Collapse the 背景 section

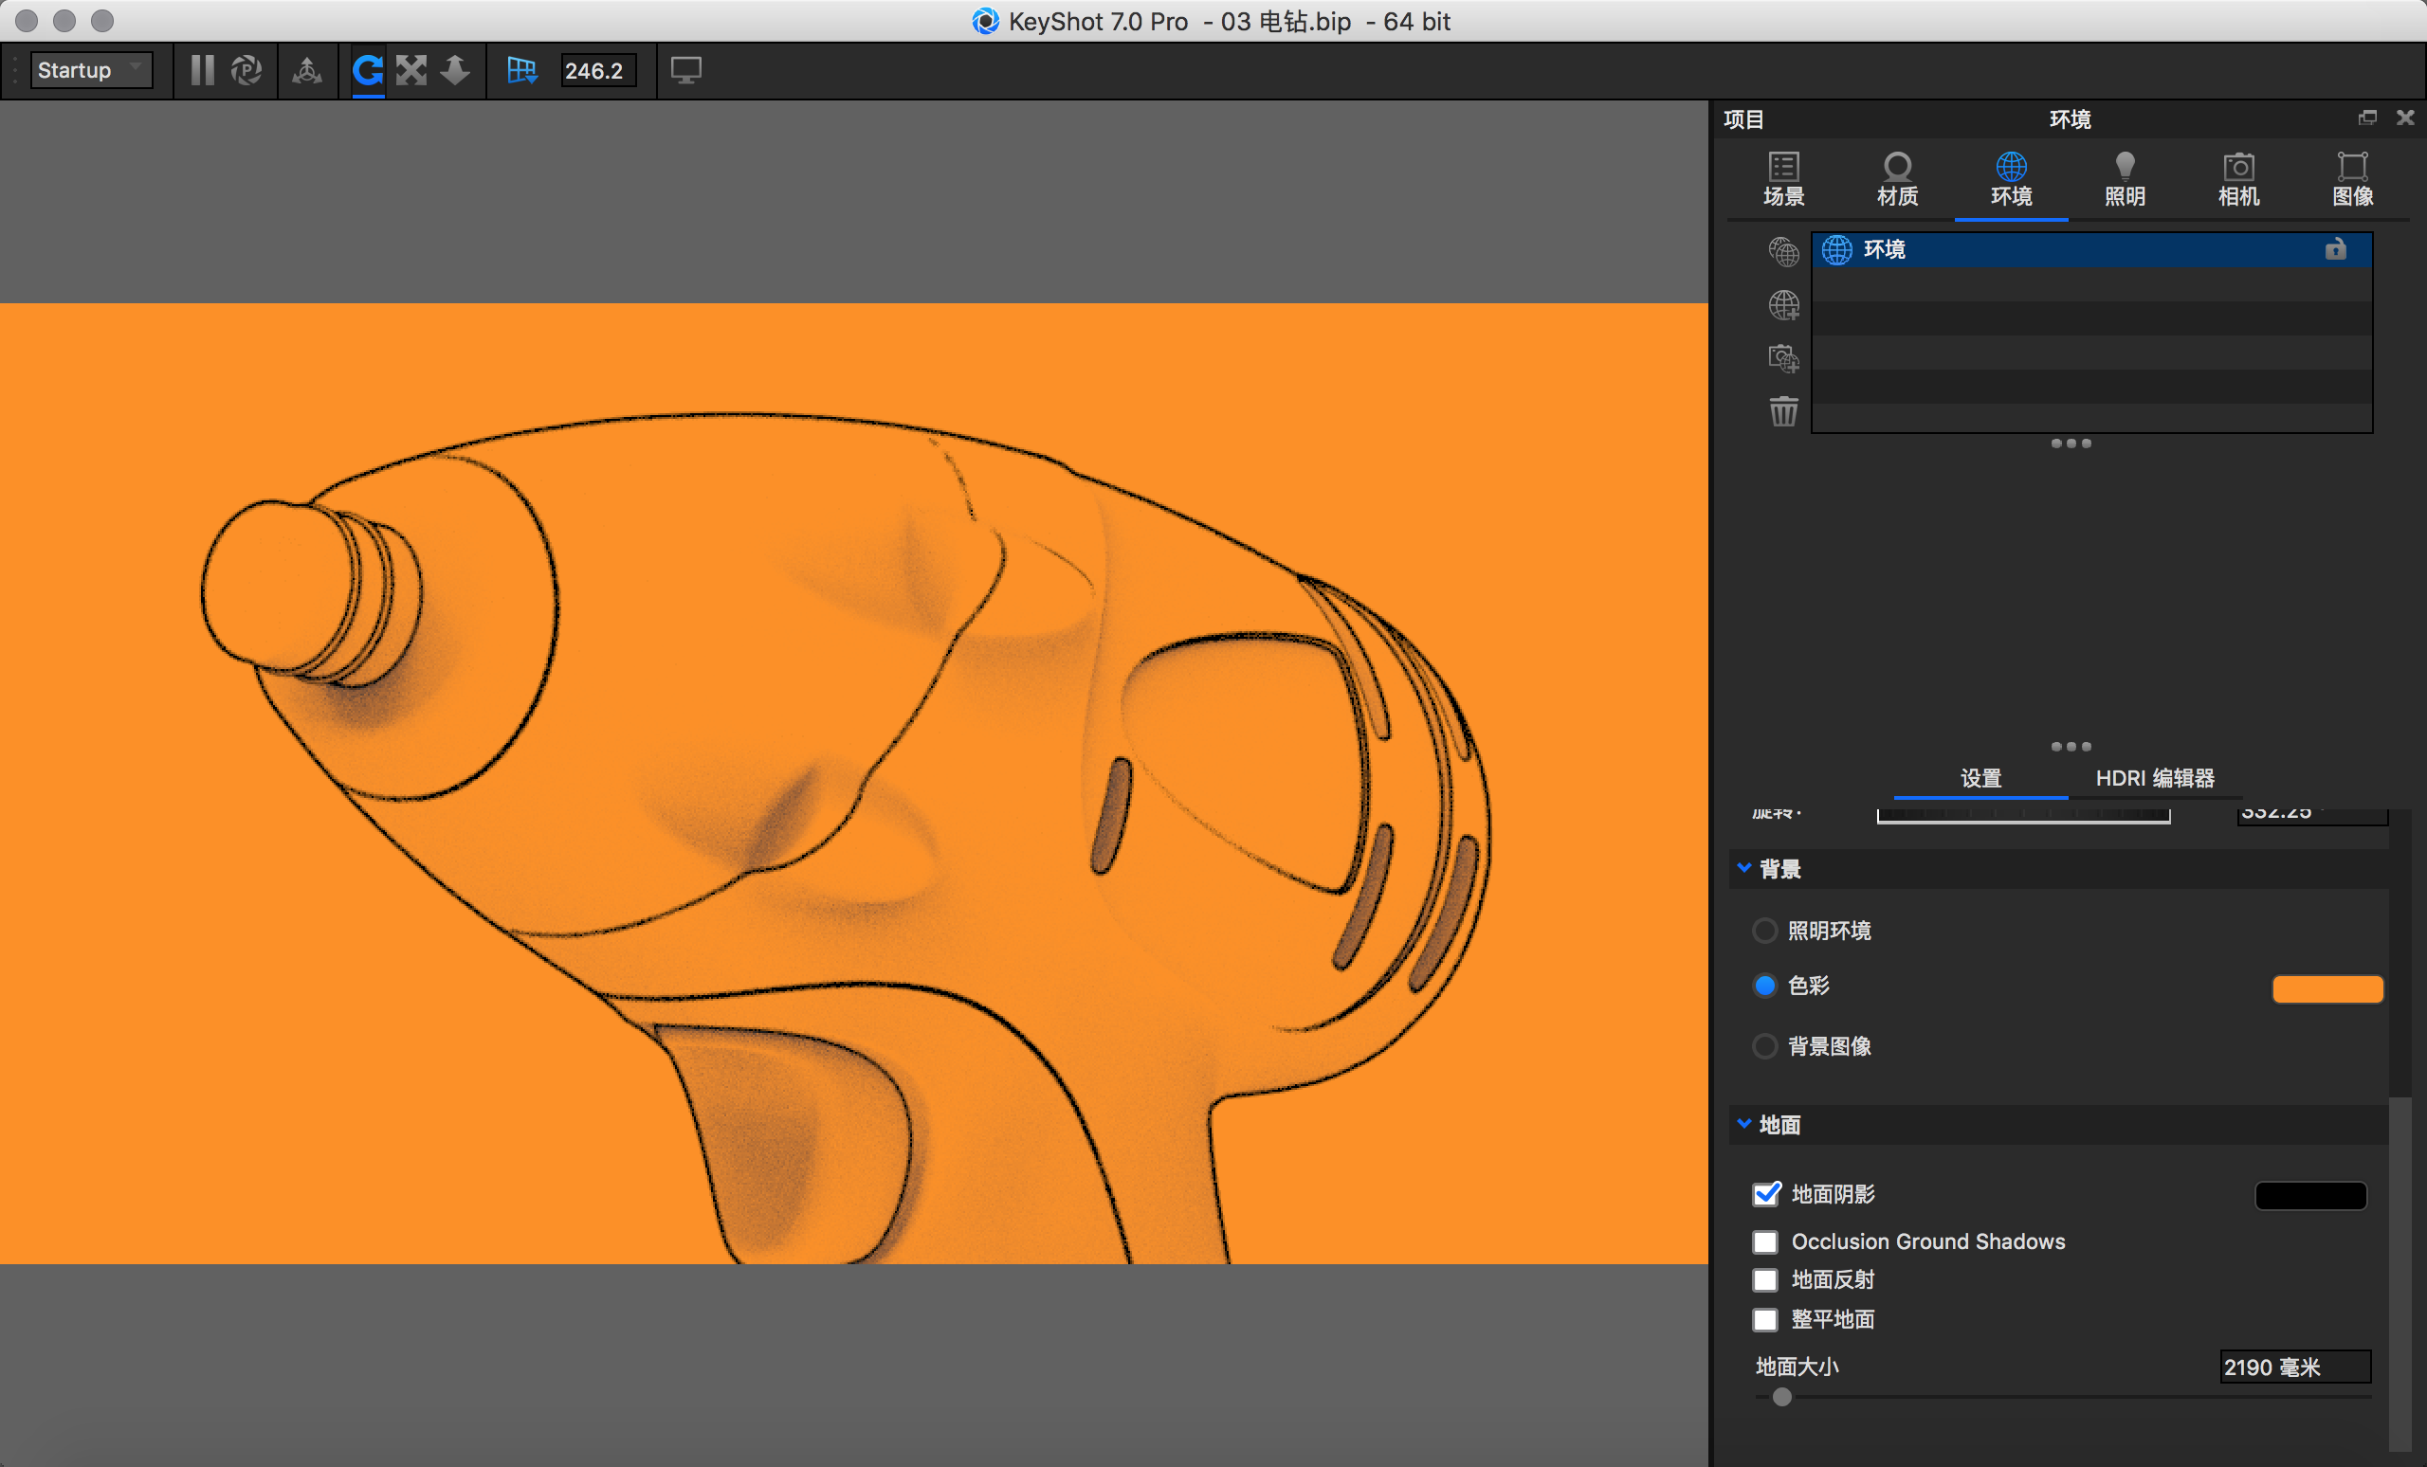coord(1744,868)
